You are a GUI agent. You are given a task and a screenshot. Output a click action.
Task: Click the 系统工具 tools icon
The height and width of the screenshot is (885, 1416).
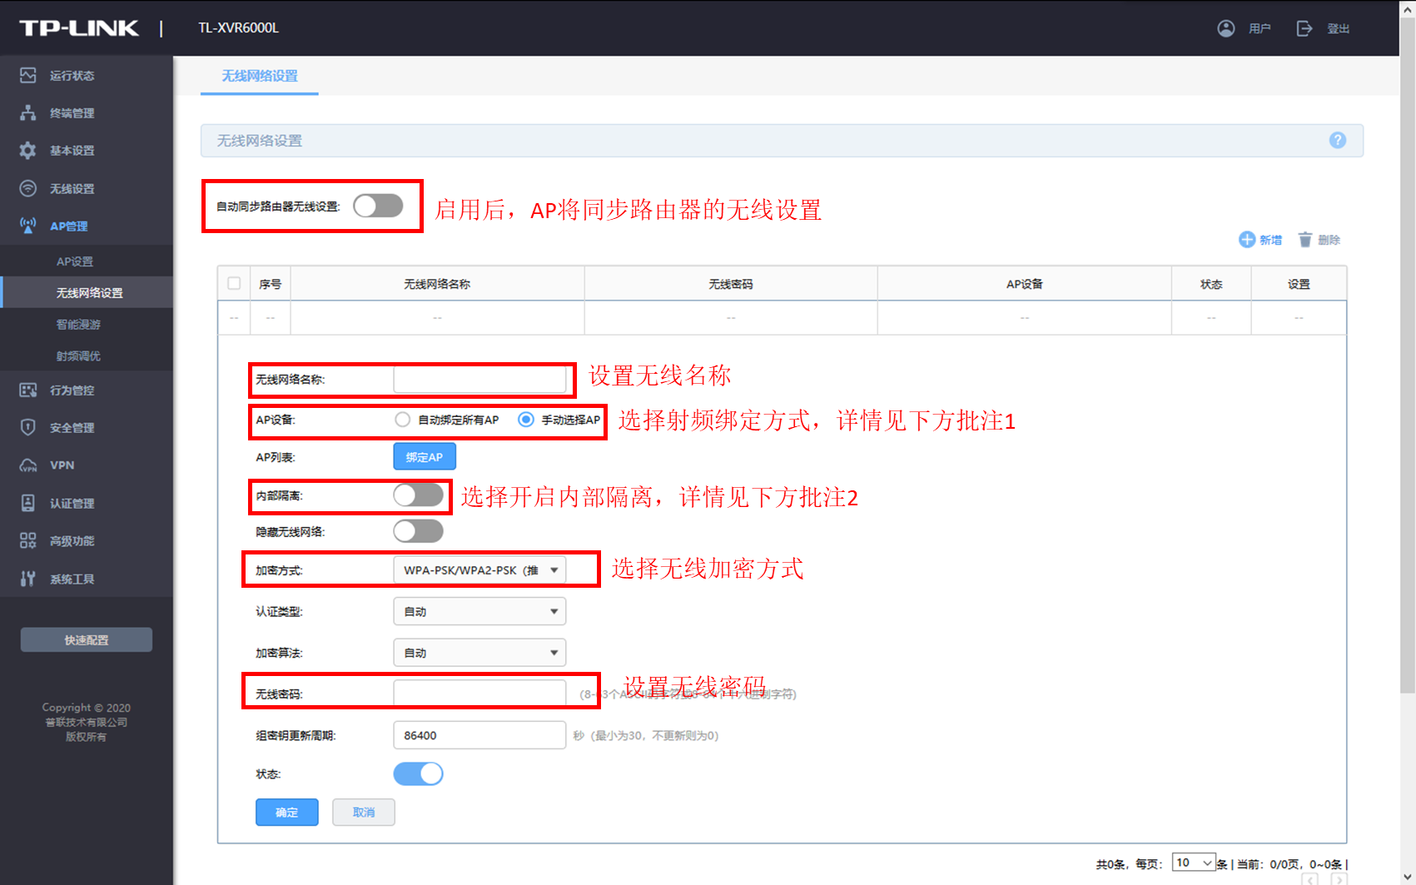28,579
